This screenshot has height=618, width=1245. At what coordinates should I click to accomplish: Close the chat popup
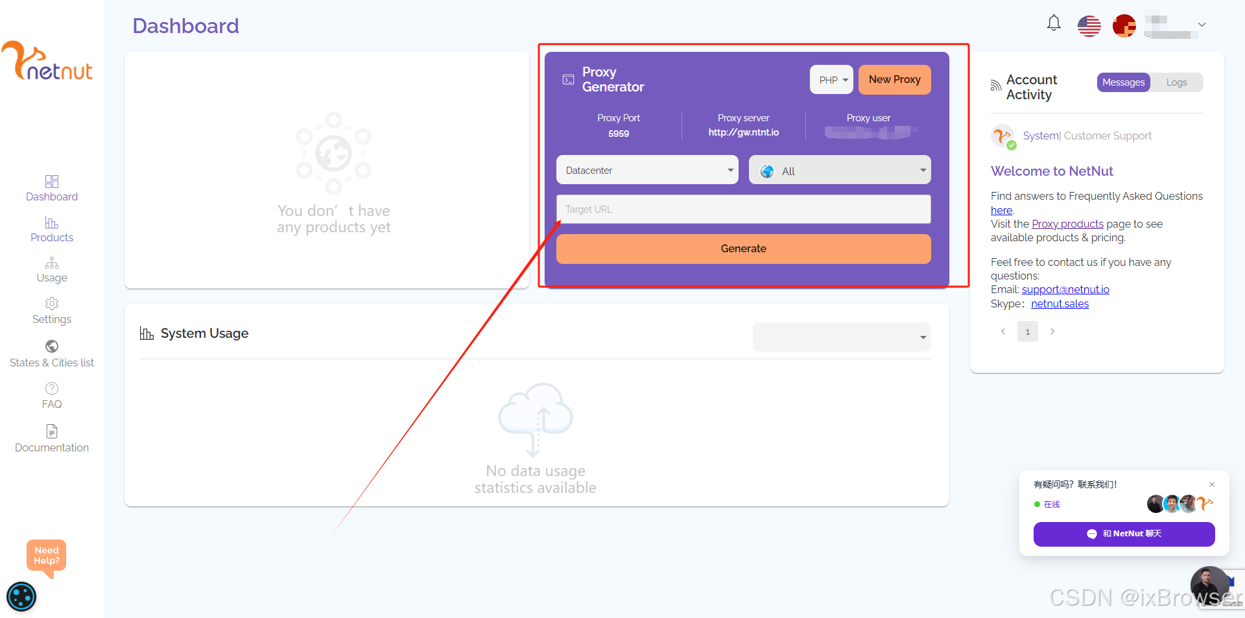click(1212, 484)
